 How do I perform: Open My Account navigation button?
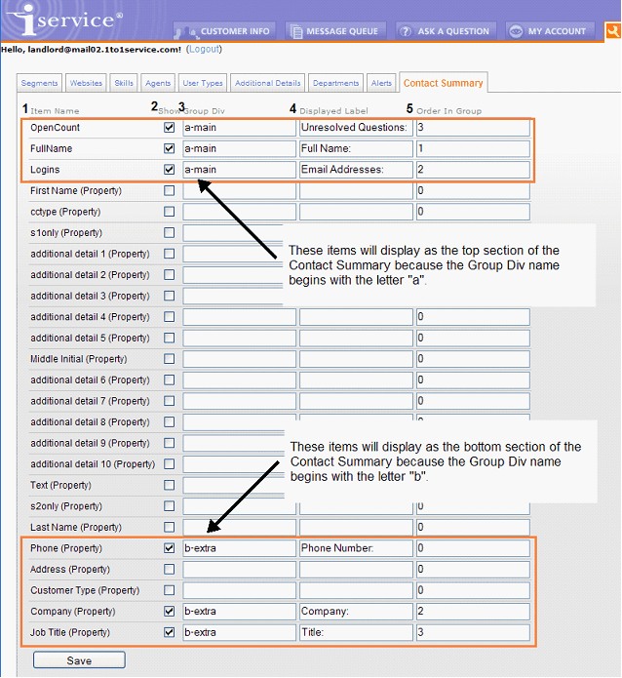click(x=550, y=31)
